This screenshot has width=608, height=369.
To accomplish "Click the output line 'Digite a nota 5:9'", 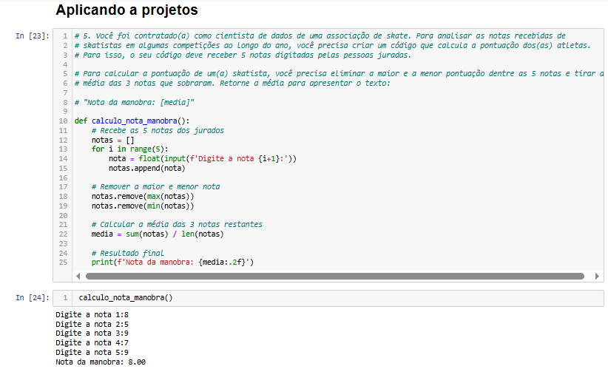I will coord(92,352).
